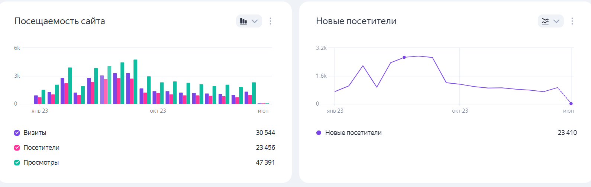Click Новые посетители total value 23 410

pos(567,133)
